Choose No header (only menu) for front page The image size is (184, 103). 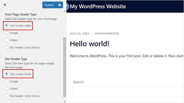coord(6,47)
